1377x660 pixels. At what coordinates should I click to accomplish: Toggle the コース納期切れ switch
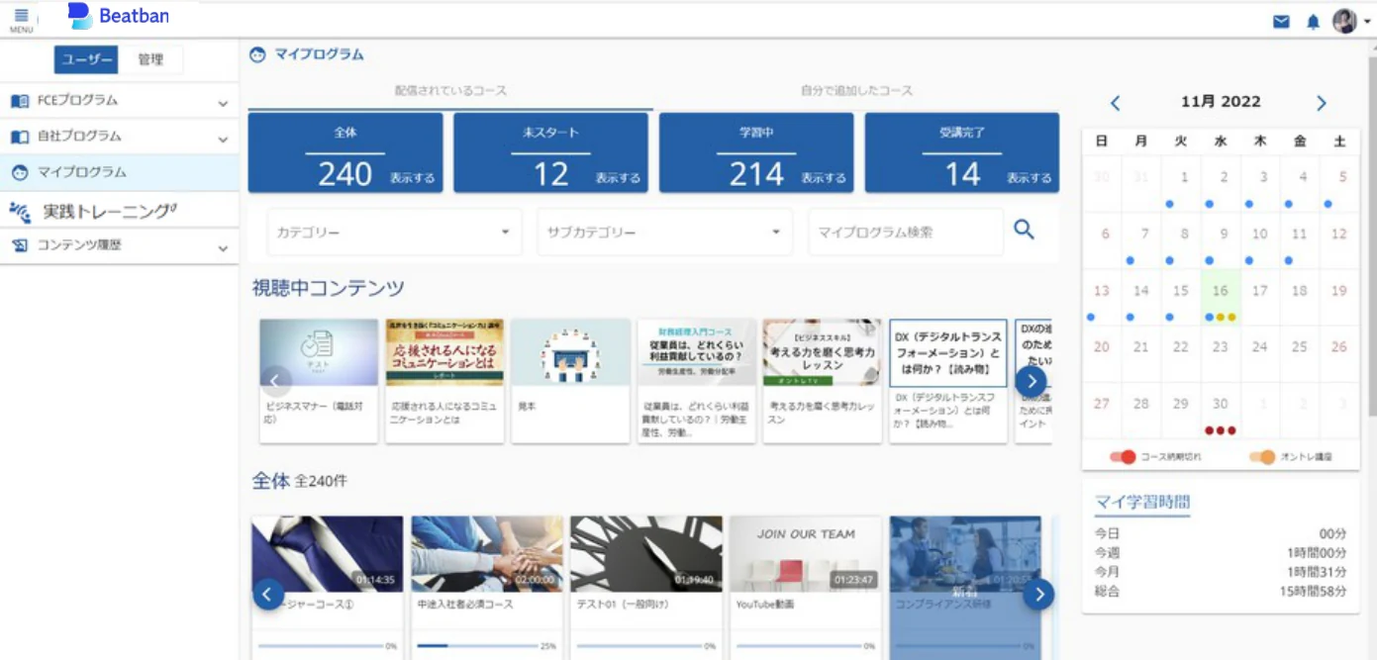(1123, 457)
